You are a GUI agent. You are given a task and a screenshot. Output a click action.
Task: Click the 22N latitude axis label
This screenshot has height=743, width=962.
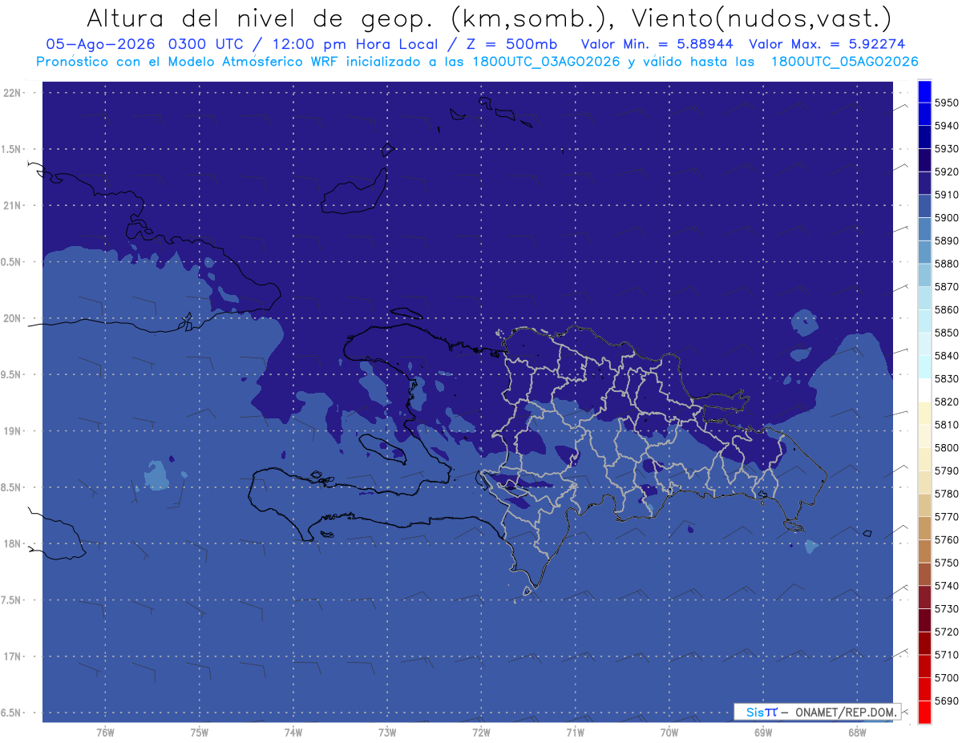[x=13, y=93]
